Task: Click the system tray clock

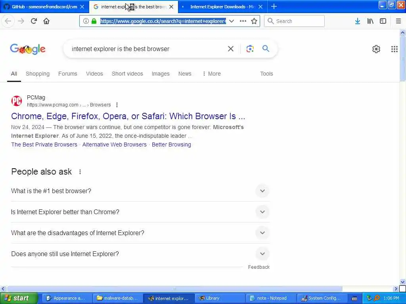Action: (x=391, y=298)
